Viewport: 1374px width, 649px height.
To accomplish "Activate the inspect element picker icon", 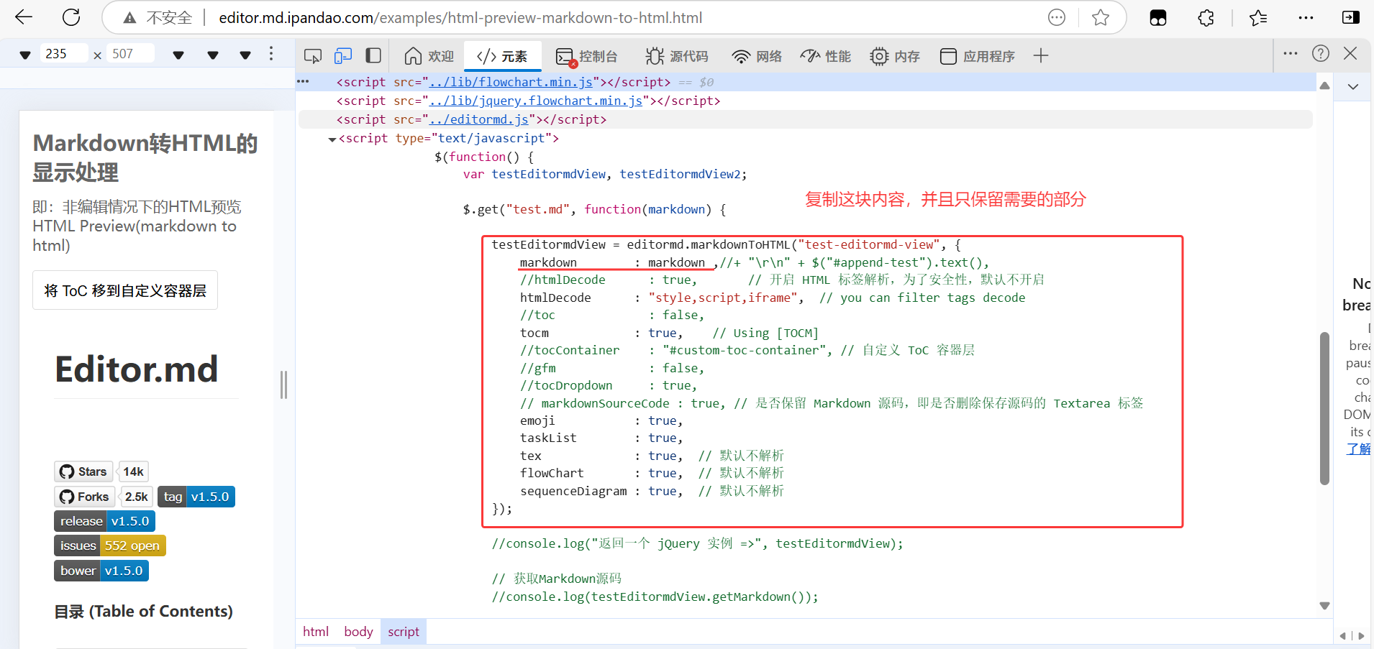I will [313, 56].
